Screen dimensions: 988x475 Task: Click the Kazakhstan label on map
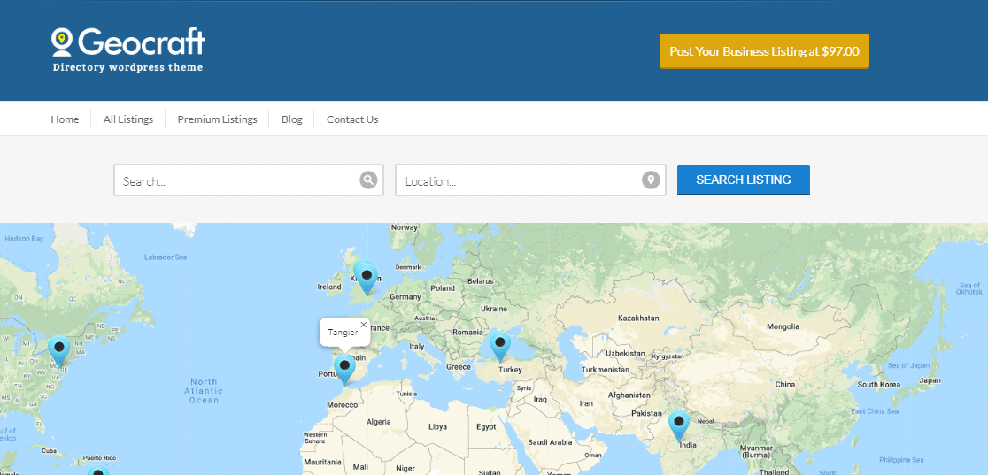638,318
